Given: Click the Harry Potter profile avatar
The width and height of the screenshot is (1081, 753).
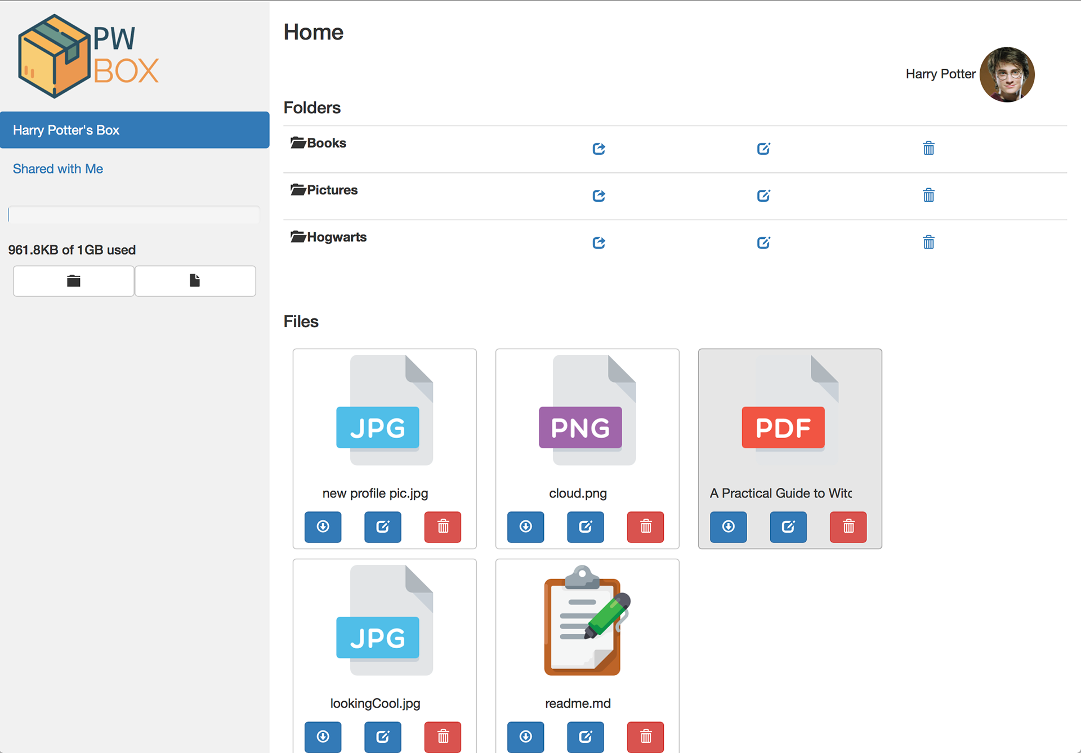Looking at the screenshot, I should (x=1007, y=74).
